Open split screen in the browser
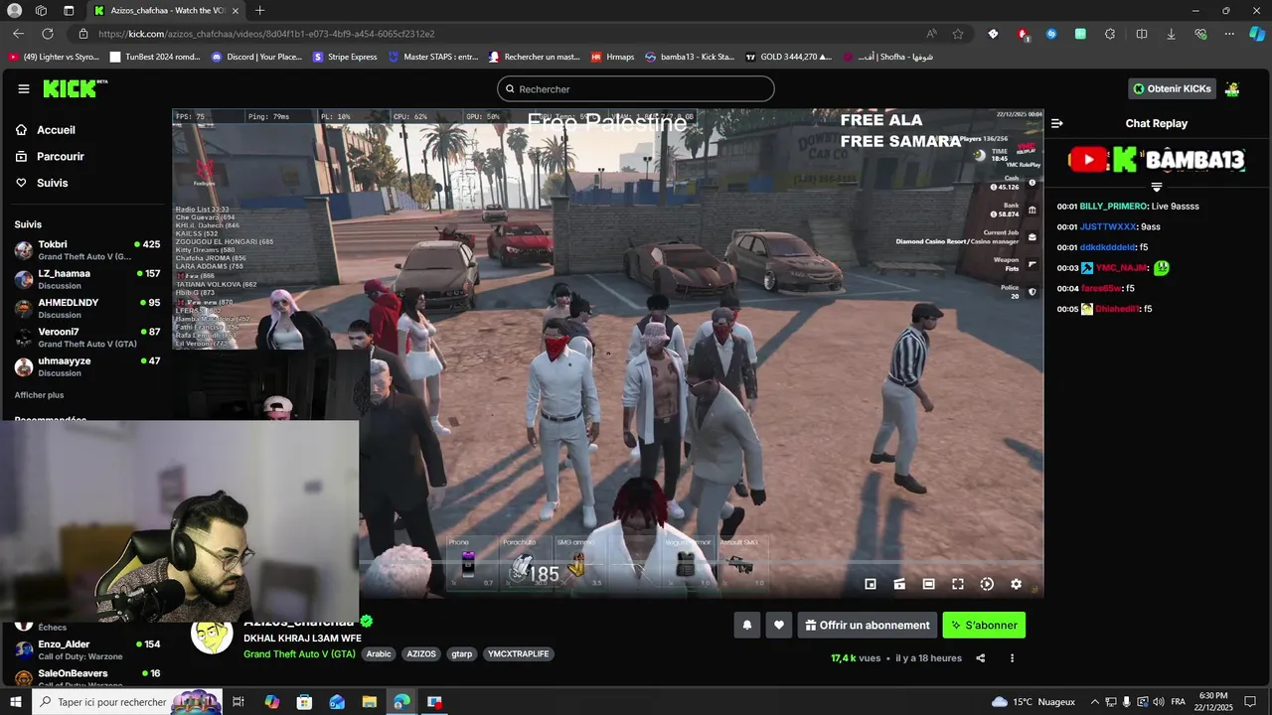The image size is (1272, 715). click(x=1142, y=34)
